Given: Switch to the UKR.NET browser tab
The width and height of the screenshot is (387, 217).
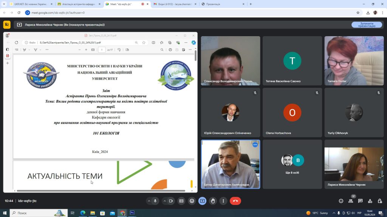Looking at the screenshot, I should [x=30, y=4].
